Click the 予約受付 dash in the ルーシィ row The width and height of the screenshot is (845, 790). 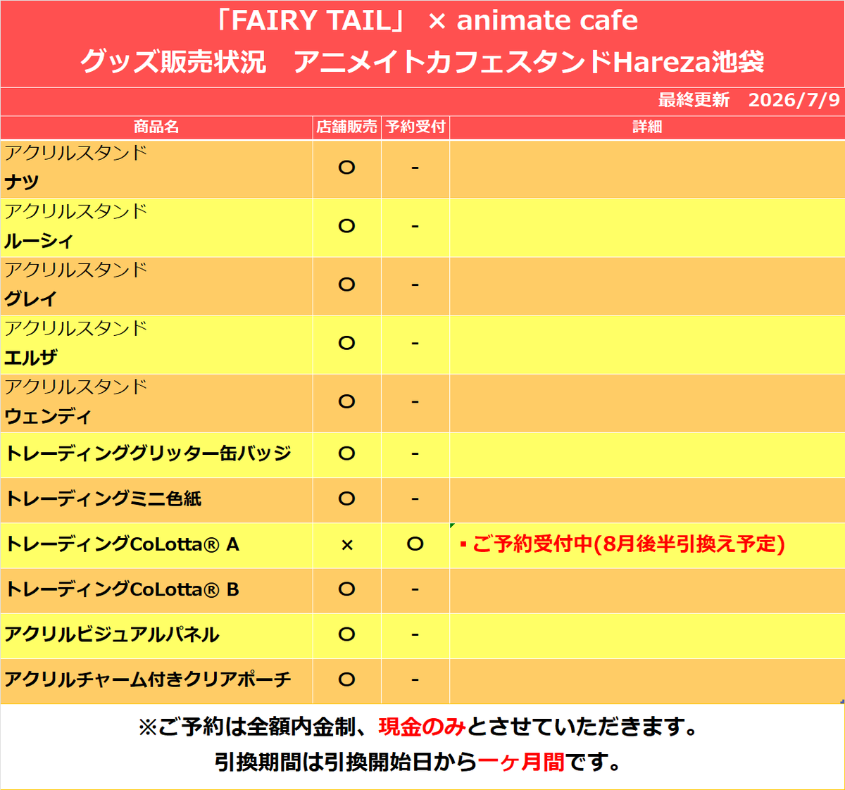tap(415, 226)
